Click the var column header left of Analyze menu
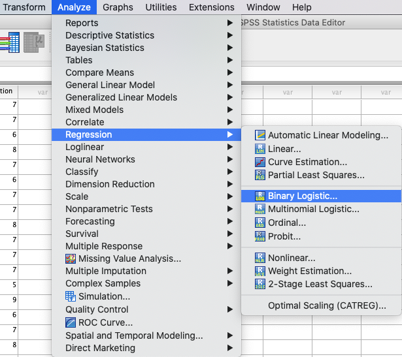The height and width of the screenshot is (357, 402). 35,92
